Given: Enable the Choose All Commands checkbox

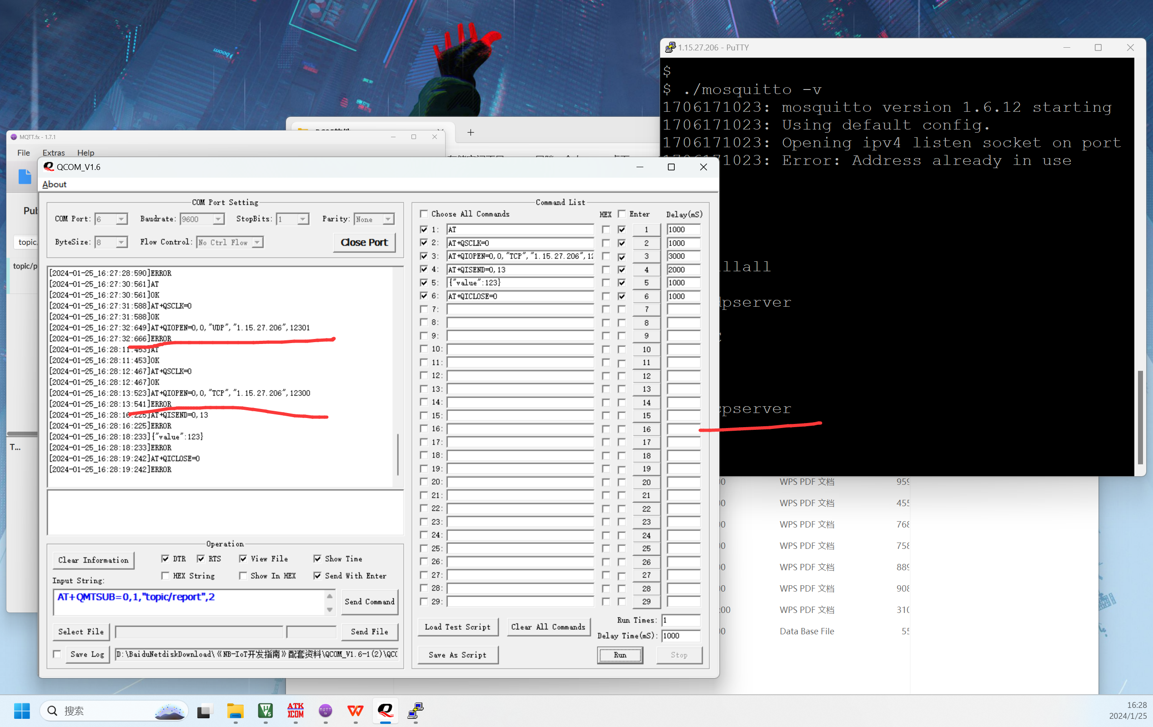Looking at the screenshot, I should click(424, 214).
